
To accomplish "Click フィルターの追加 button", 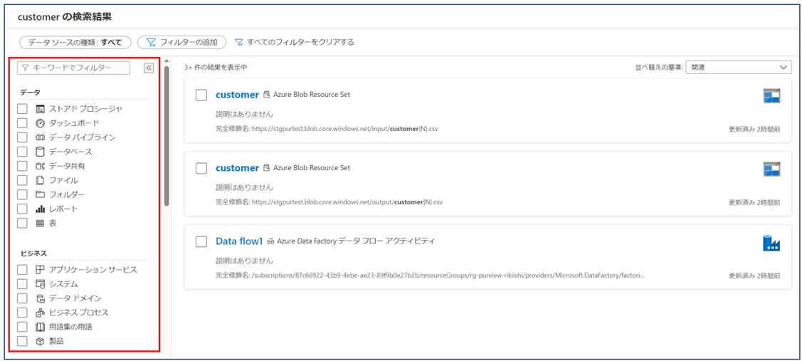I will point(182,43).
